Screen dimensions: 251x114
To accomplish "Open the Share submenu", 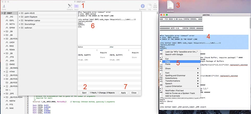I will pyautogui.click(x=181, y=68).
